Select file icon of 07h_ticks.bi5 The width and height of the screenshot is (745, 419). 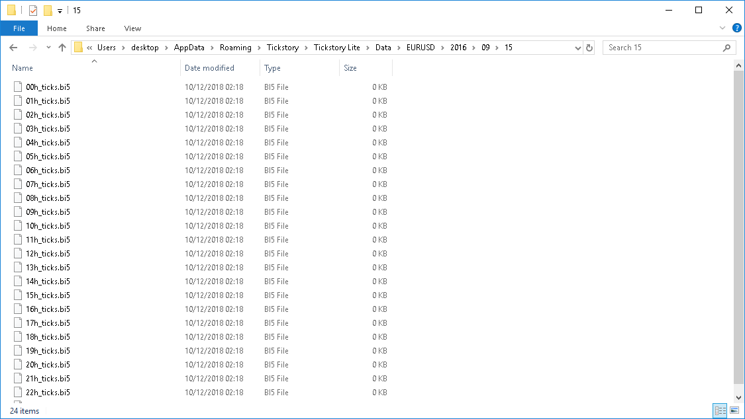(18, 184)
